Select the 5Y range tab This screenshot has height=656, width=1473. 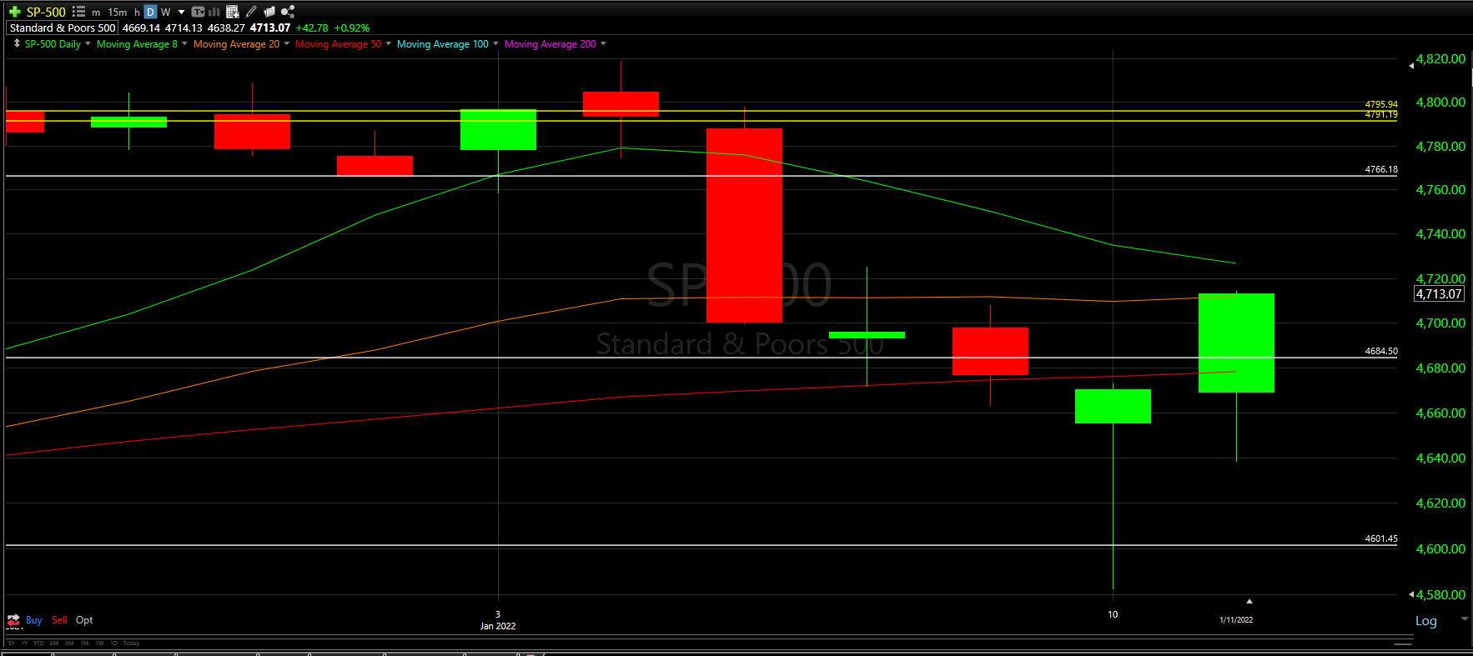[12, 643]
